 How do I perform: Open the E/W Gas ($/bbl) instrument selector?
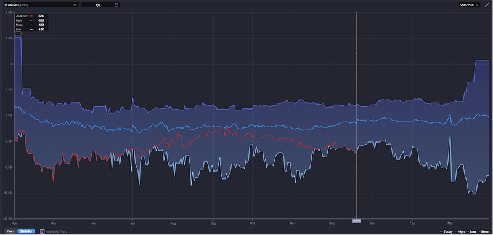coord(41,5)
